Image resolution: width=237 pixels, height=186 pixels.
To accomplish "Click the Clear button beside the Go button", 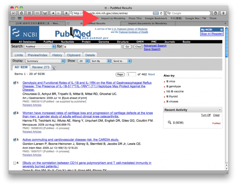I will click(x=138, y=47).
